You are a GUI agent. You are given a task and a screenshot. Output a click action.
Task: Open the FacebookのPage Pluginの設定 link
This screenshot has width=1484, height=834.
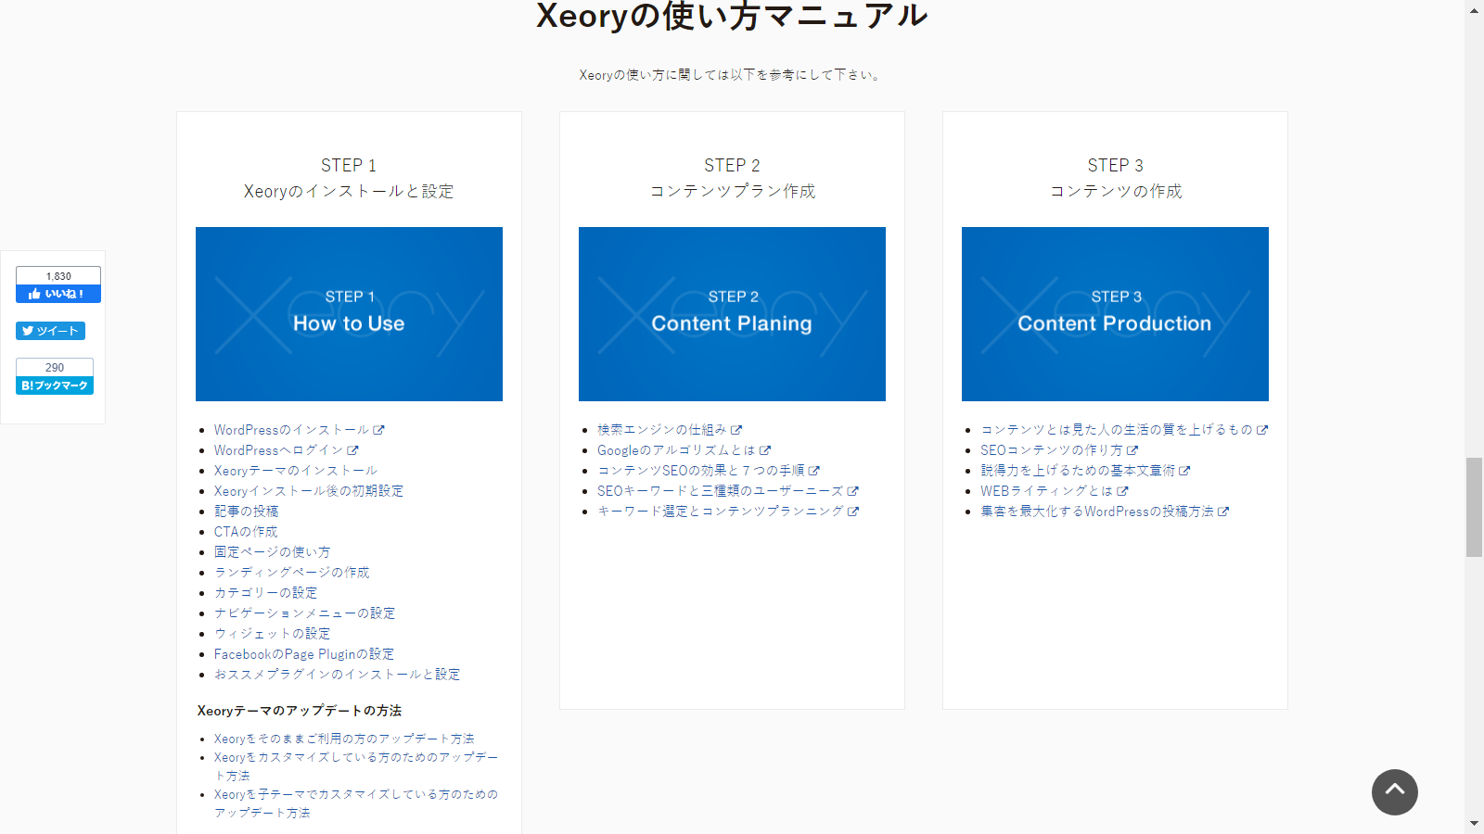[x=304, y=654]
